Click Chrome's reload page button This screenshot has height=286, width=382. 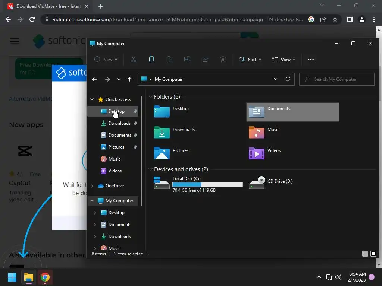coord(32,19)
